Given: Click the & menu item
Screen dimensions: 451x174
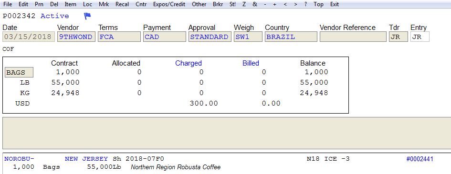Looking at the screenshot, I should tap(255, 4).
